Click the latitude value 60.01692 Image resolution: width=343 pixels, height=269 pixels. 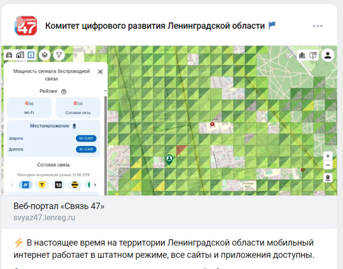pos(86,138)
